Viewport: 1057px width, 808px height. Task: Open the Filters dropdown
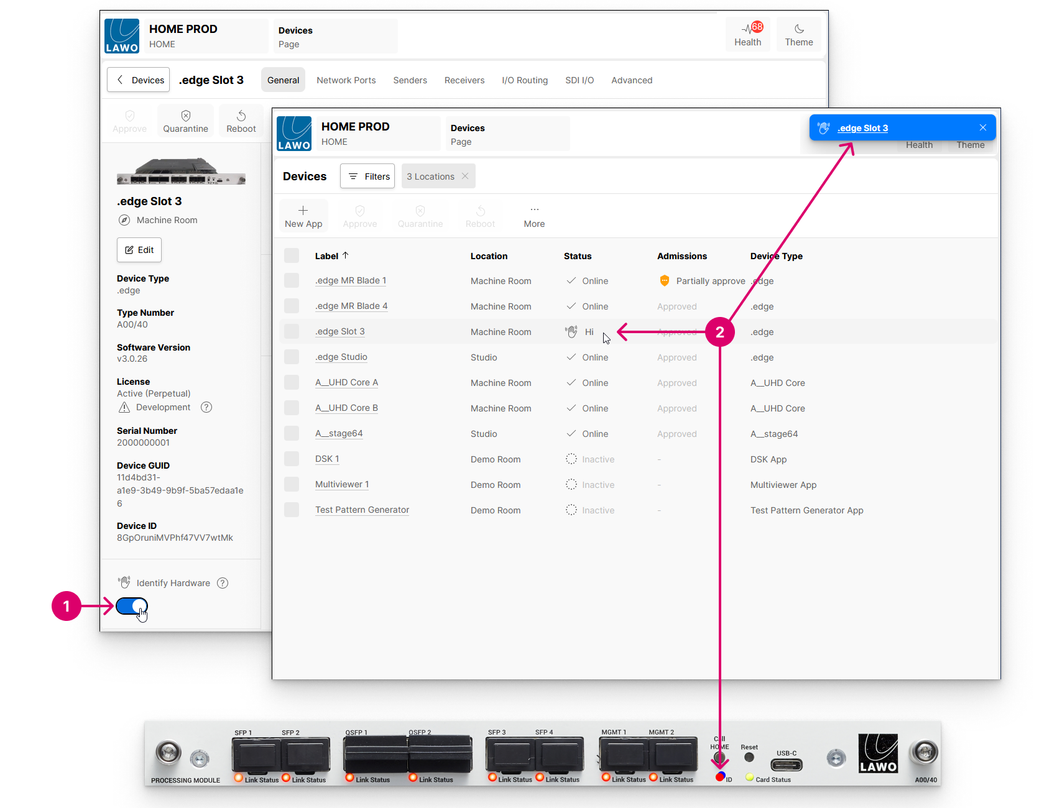368,177
